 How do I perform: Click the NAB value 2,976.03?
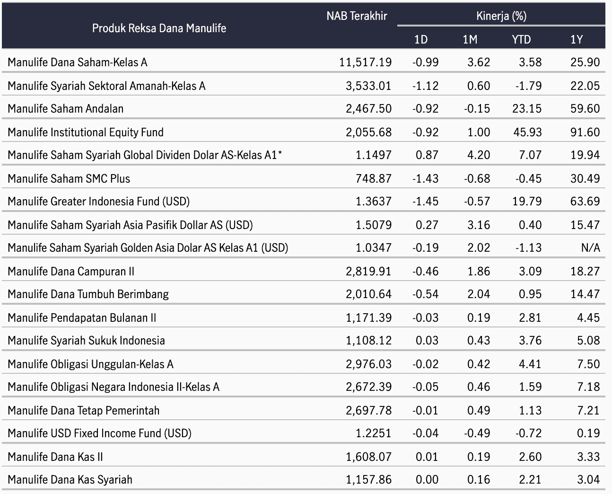click(369, 364)
